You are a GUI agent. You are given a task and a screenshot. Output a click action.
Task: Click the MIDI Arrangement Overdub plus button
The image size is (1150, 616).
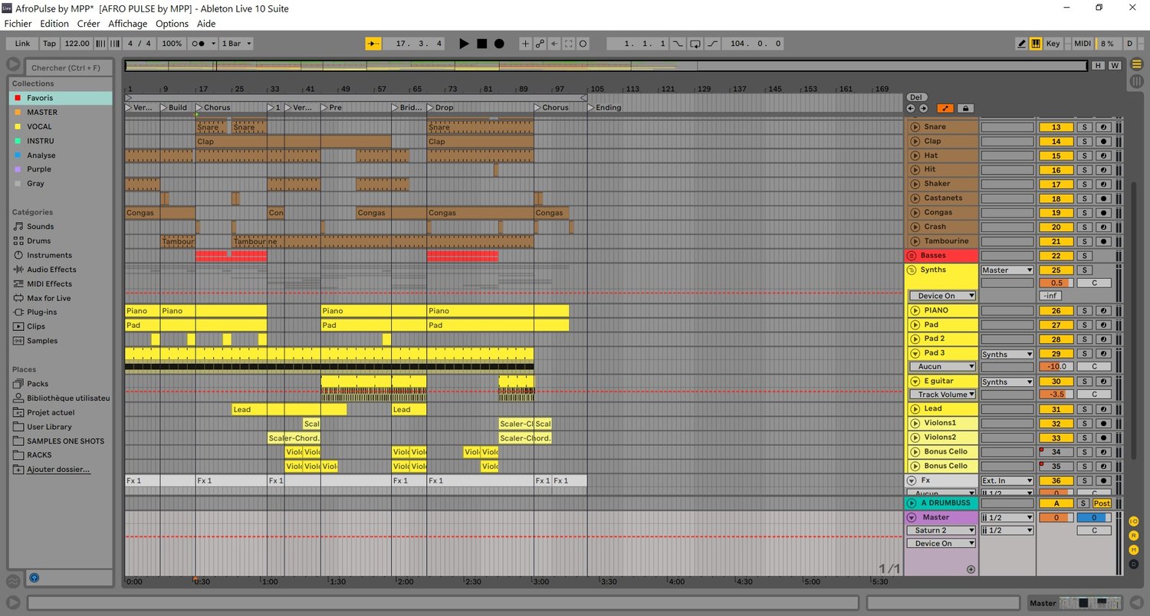click(x=525, y=44)
